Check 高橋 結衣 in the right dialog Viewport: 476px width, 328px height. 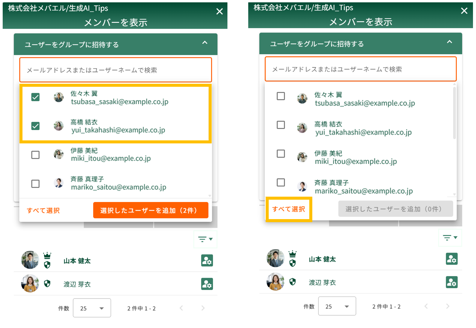pyautogui.click(x=281, y=125)
